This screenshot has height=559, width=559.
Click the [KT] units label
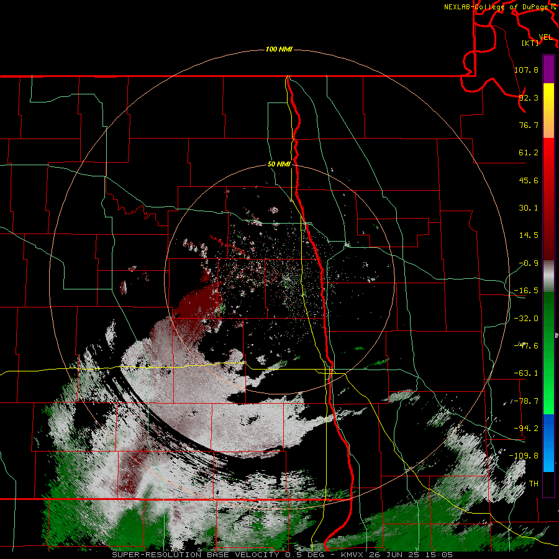pos(530,43)
